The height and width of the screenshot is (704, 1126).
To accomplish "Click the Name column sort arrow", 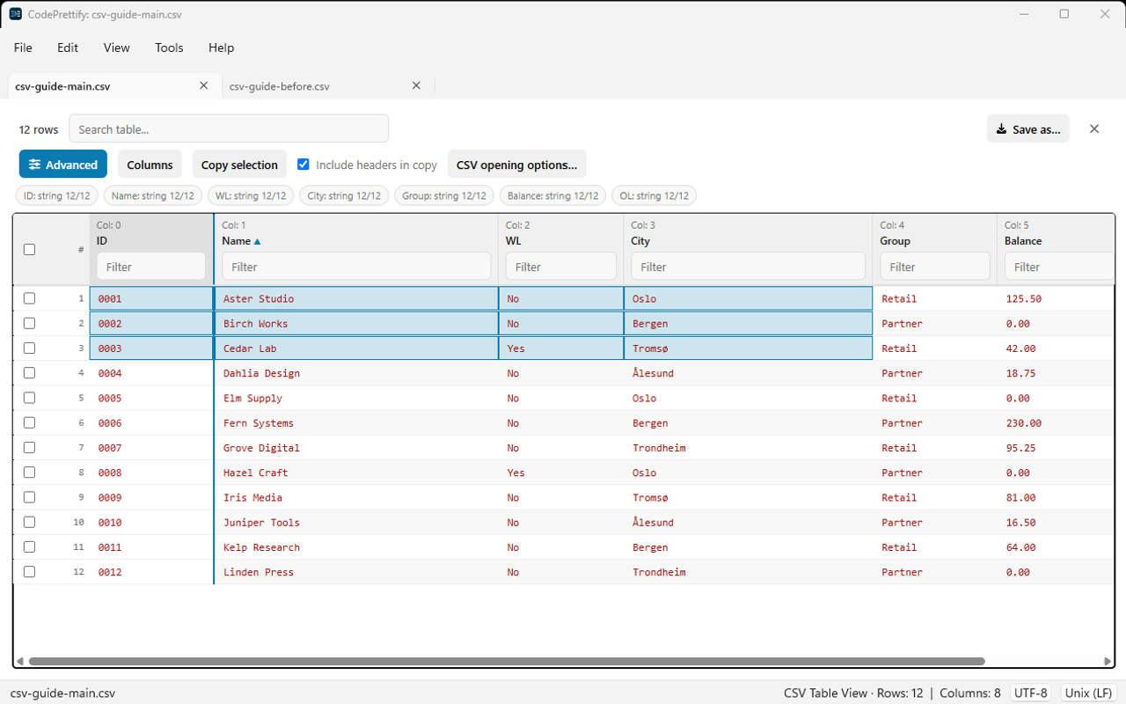I will pos(257,241).
